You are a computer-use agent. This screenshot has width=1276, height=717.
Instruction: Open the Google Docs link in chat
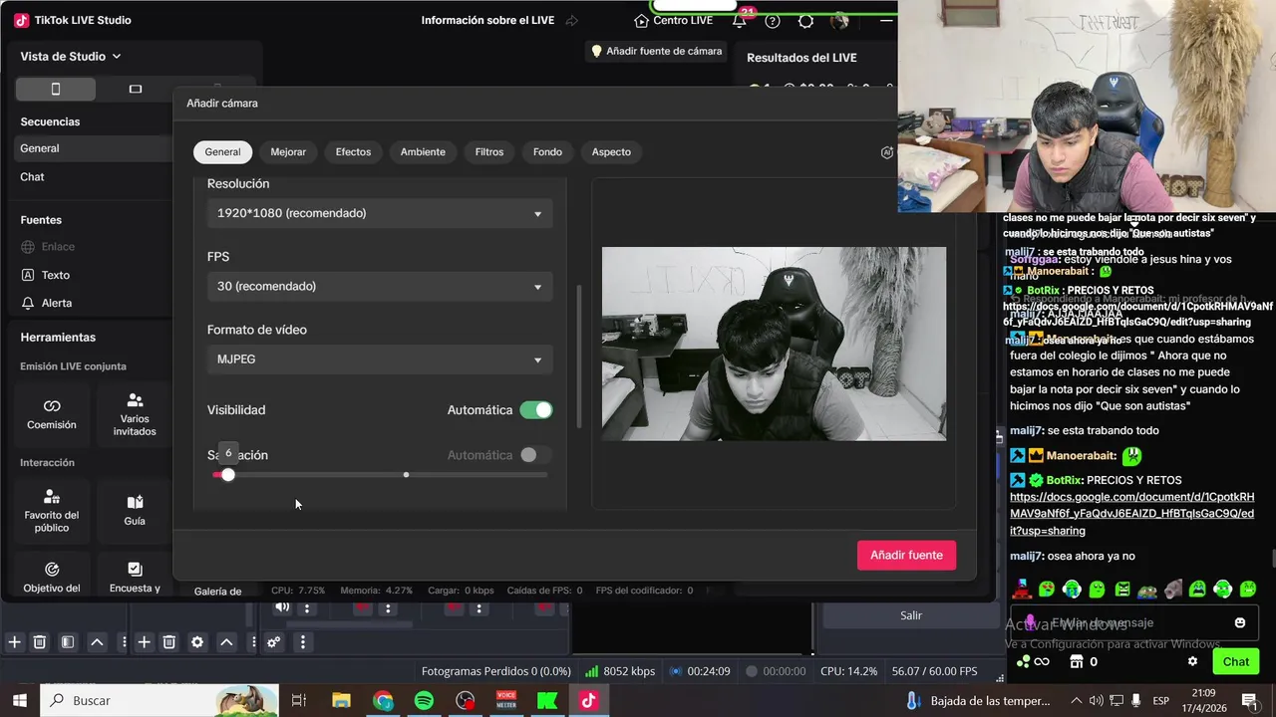1131,514
